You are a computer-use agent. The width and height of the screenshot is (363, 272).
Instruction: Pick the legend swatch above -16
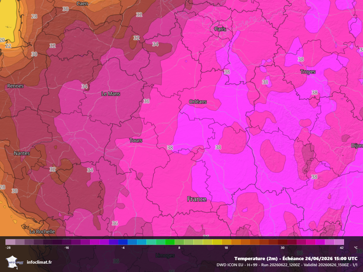click(67, 242)
